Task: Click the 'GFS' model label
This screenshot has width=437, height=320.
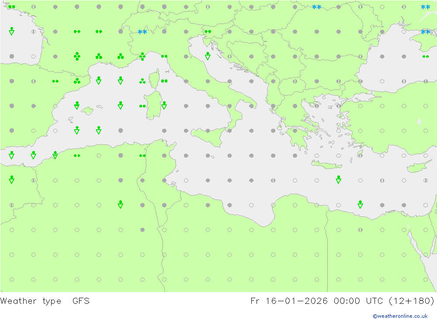Action: pyautogui.click(x=81, y=301)
